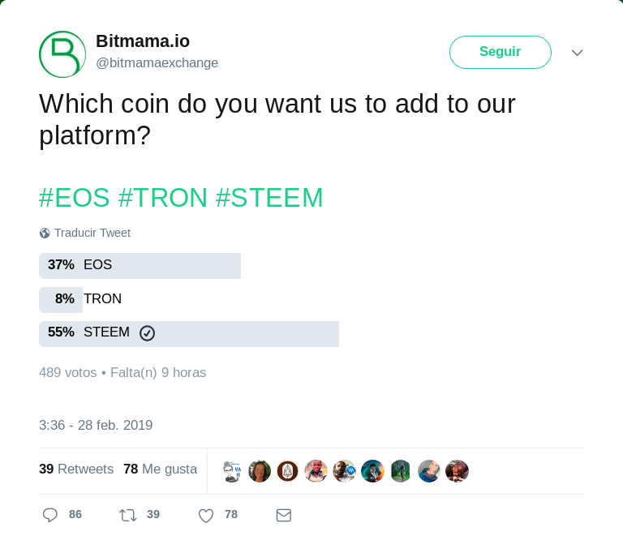View the 39 Retweets list
This screenshot has height=553, width=623.
point(76,469)
